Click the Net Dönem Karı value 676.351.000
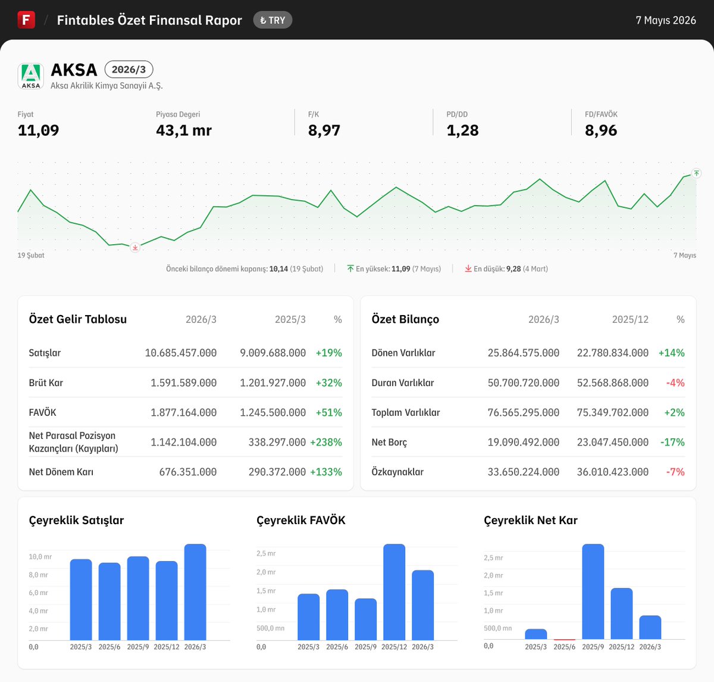Image resolution: width=714 pixels, height=682 pixels. click(188, 472)
